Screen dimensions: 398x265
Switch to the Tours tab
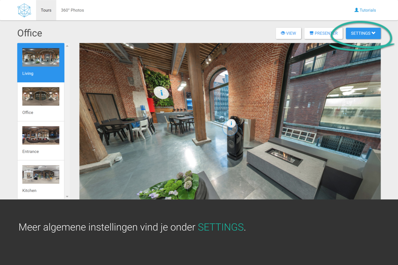pyautogui.click(x=46, y=10)
